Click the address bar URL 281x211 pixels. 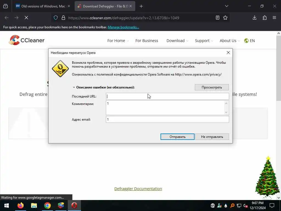tap(124, 18)
